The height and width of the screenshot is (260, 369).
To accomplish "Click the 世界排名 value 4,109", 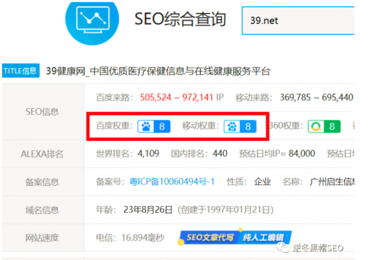I will (148, 154).
